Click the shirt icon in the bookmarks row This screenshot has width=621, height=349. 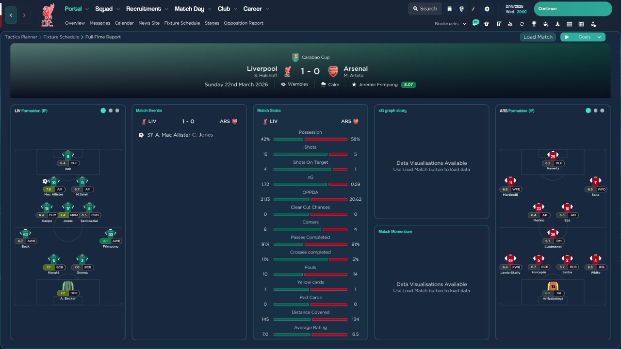pyautogui.click(x=487, y=24)
